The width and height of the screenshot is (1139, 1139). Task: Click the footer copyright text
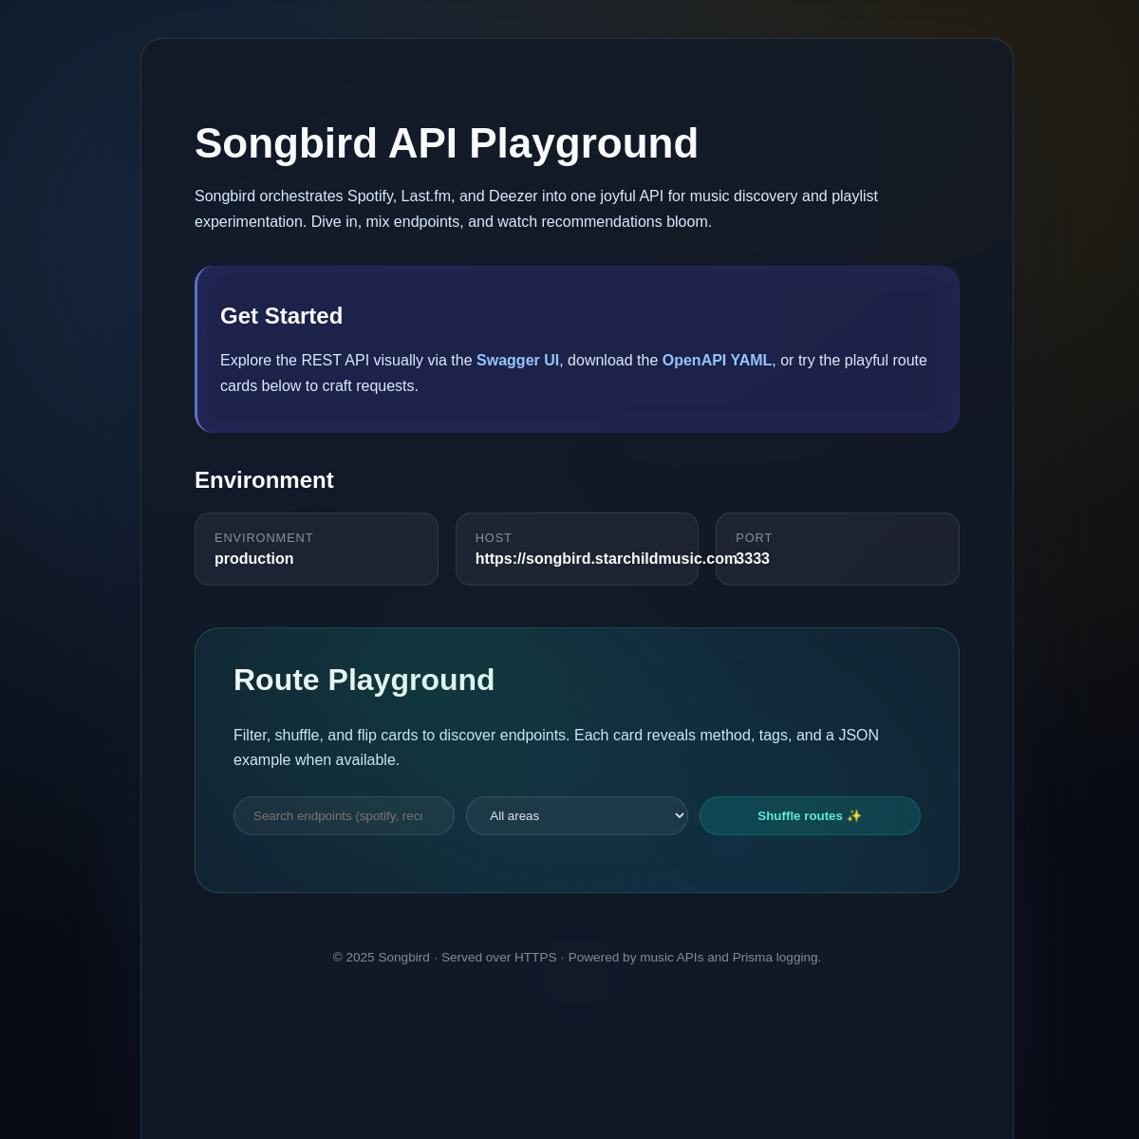pyautogui.click(x=576, y=957)
